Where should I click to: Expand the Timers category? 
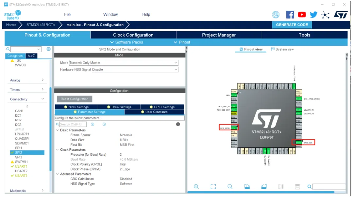[27, 90]
